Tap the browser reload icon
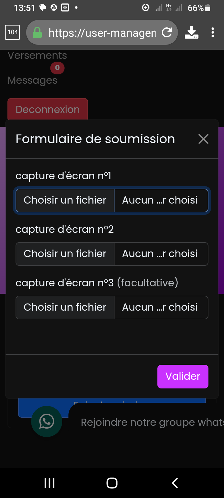 coord(167,32)
